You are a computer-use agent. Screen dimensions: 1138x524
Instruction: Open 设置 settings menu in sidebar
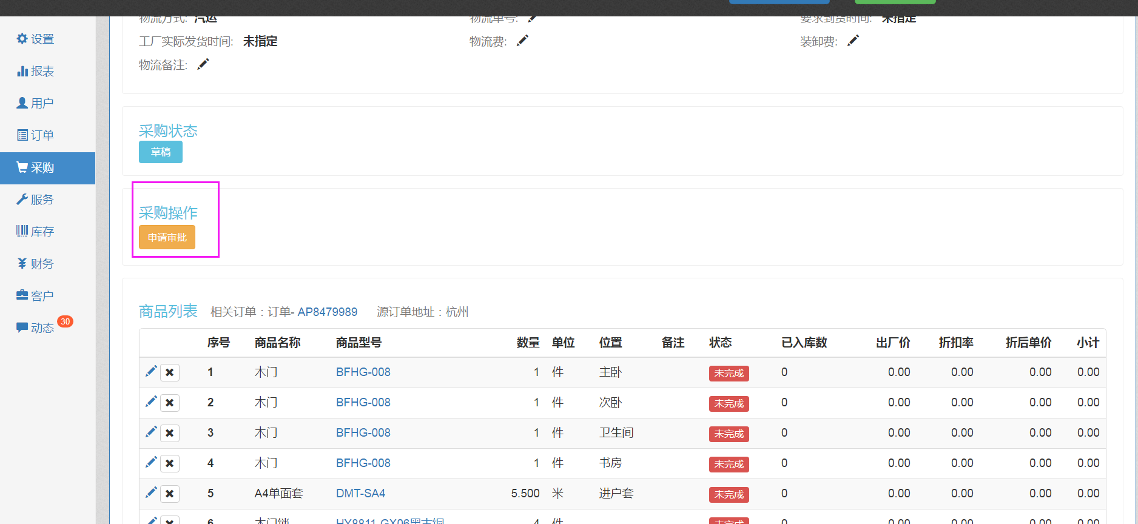pyautogui.click(x=35, y=39)
